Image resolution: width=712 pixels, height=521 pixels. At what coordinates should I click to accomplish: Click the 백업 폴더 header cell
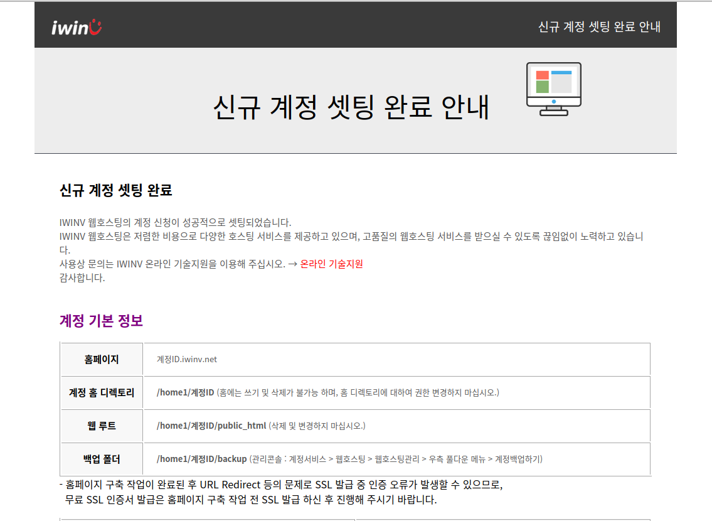click(102, 459)
